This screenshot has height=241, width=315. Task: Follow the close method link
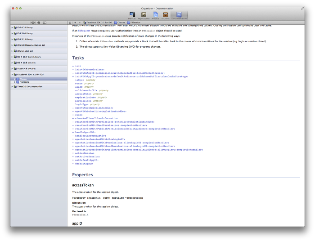(79, 115)
